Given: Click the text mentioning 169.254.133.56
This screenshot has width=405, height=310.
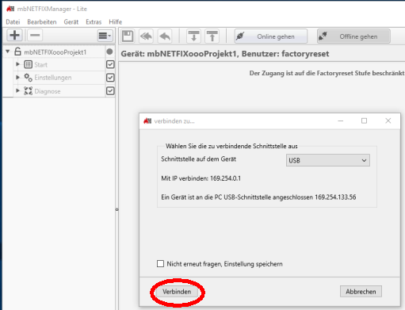Looking at the screenshot, I should click(258, 197).
